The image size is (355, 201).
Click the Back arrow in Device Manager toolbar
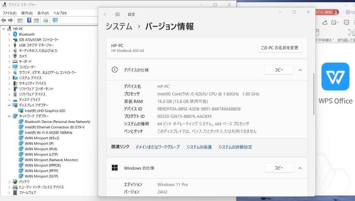[x=4, y=20]
